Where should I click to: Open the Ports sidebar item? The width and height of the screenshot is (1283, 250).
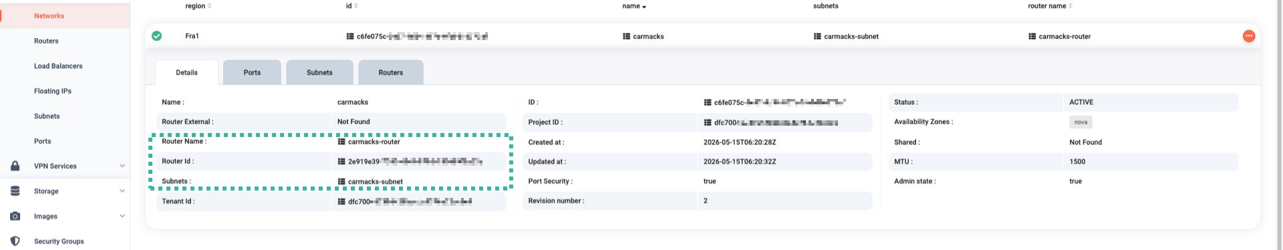pos(43,141)
